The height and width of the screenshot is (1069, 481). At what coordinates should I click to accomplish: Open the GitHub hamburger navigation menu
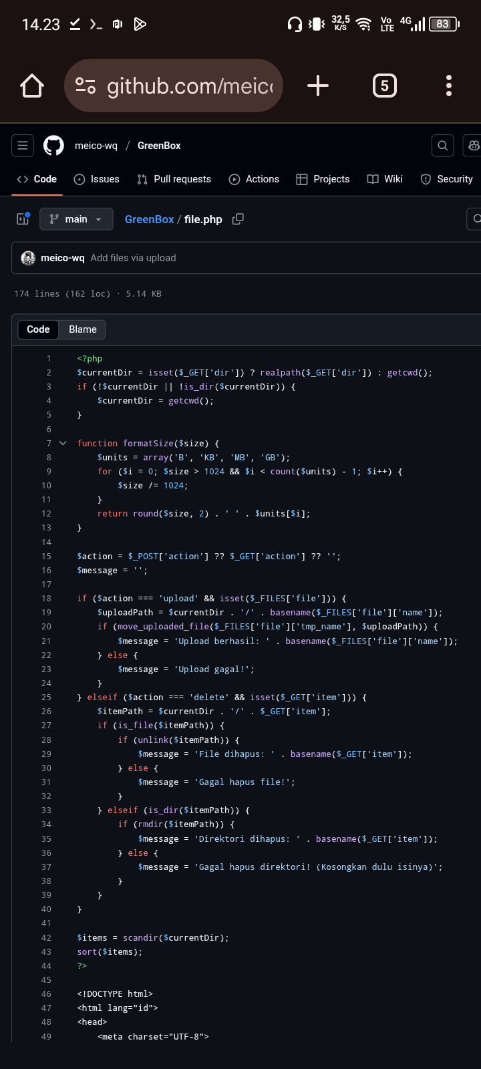click(23, 146)
